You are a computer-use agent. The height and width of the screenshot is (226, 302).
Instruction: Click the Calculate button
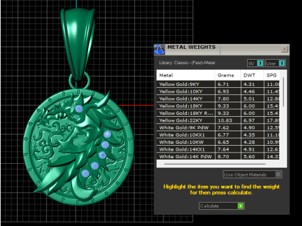pos(221,206)
